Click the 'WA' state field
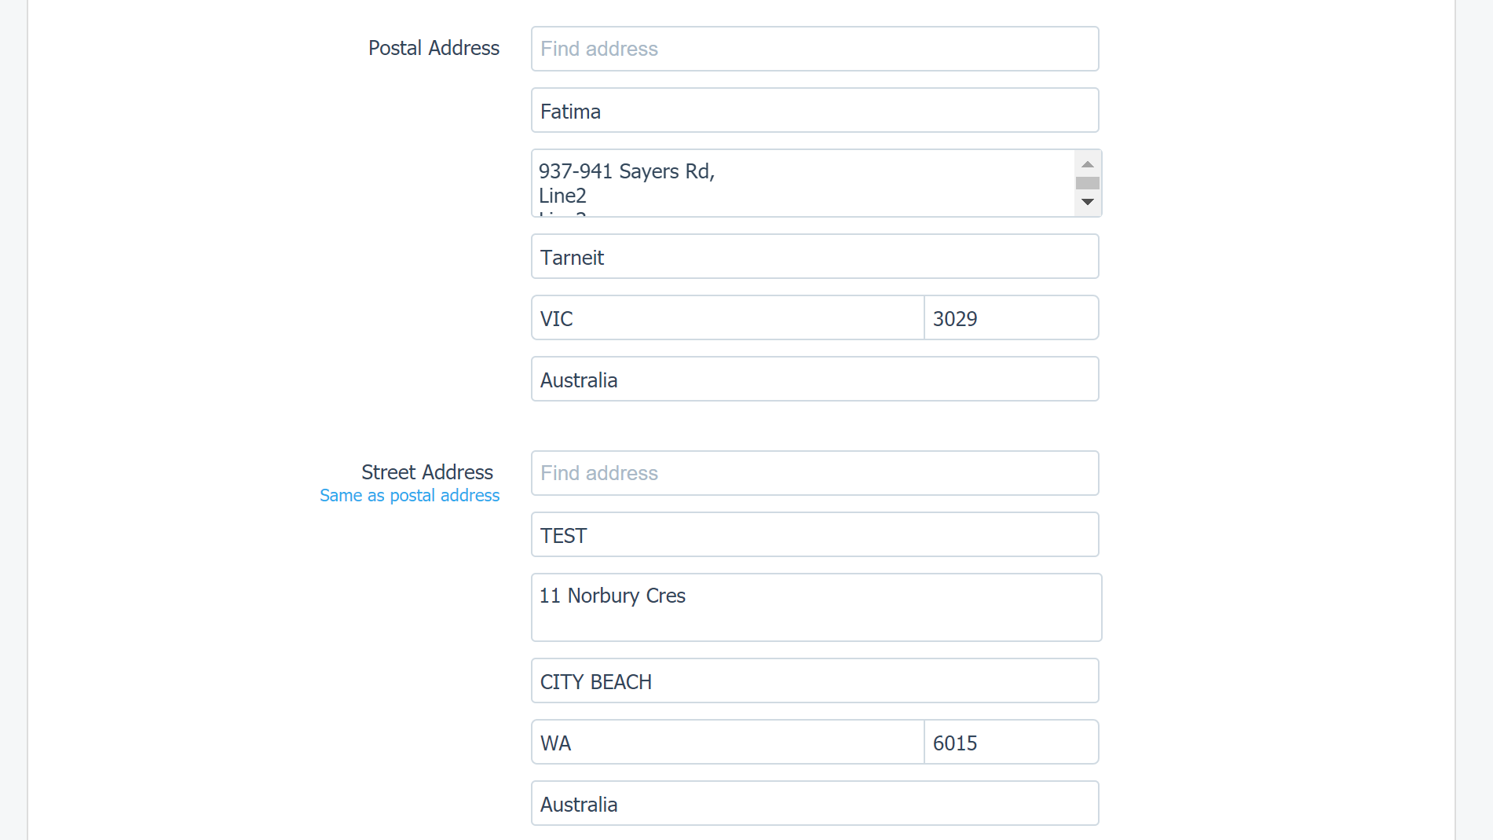This screenshot has height=840, width=1493. point(728,742)
